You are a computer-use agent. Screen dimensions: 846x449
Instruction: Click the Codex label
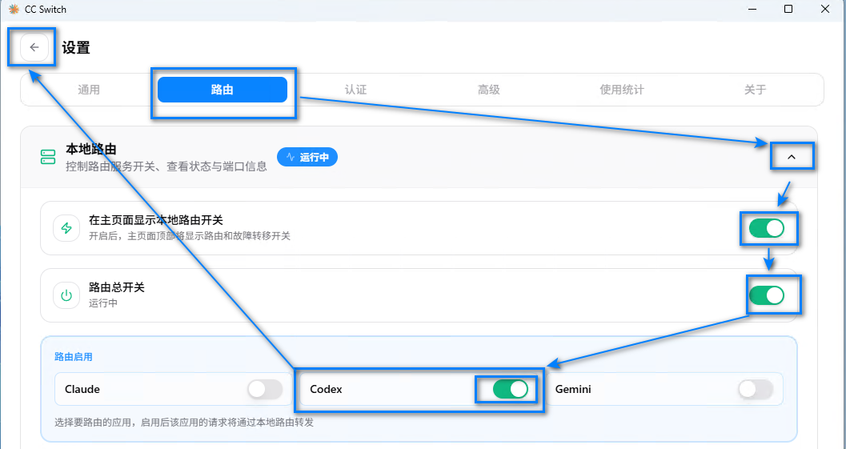[326, 389]
